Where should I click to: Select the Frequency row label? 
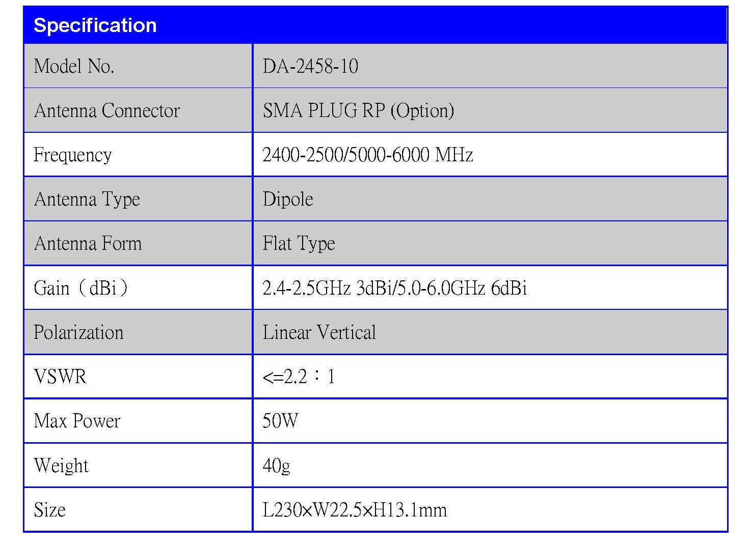pos(72,155)
